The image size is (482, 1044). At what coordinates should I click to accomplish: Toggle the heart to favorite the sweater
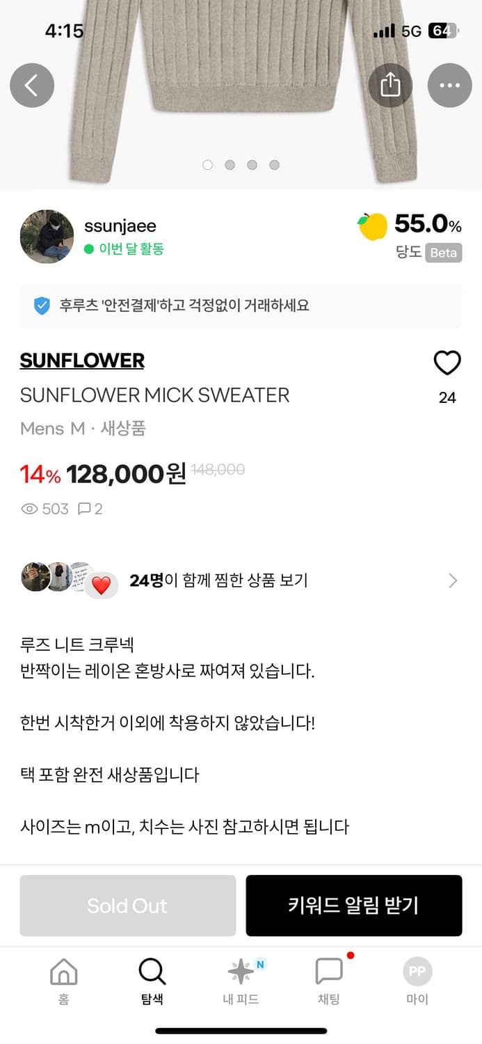447,363
